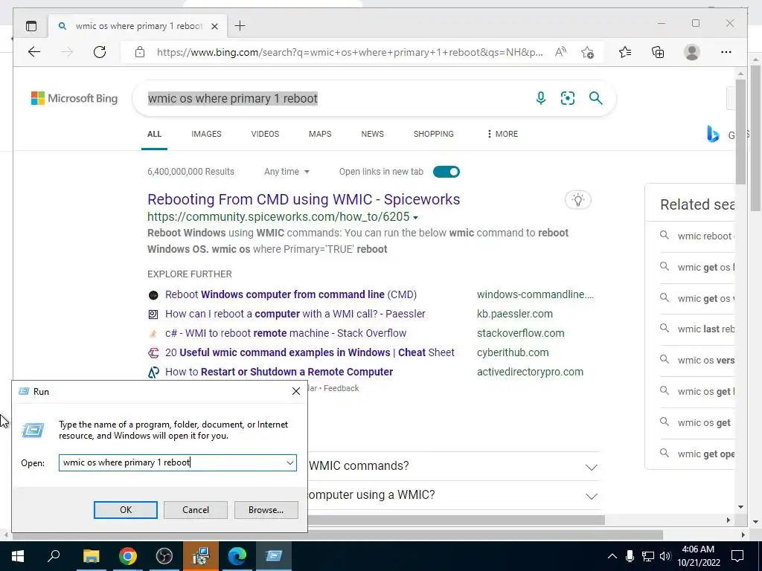Select the ALL results tab
The width and height of the screenshot is (762, 571).
pos(154,134)
